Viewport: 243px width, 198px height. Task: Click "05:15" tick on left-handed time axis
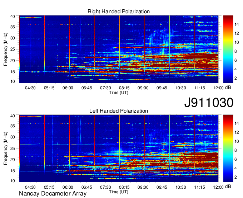pos(49,187)
